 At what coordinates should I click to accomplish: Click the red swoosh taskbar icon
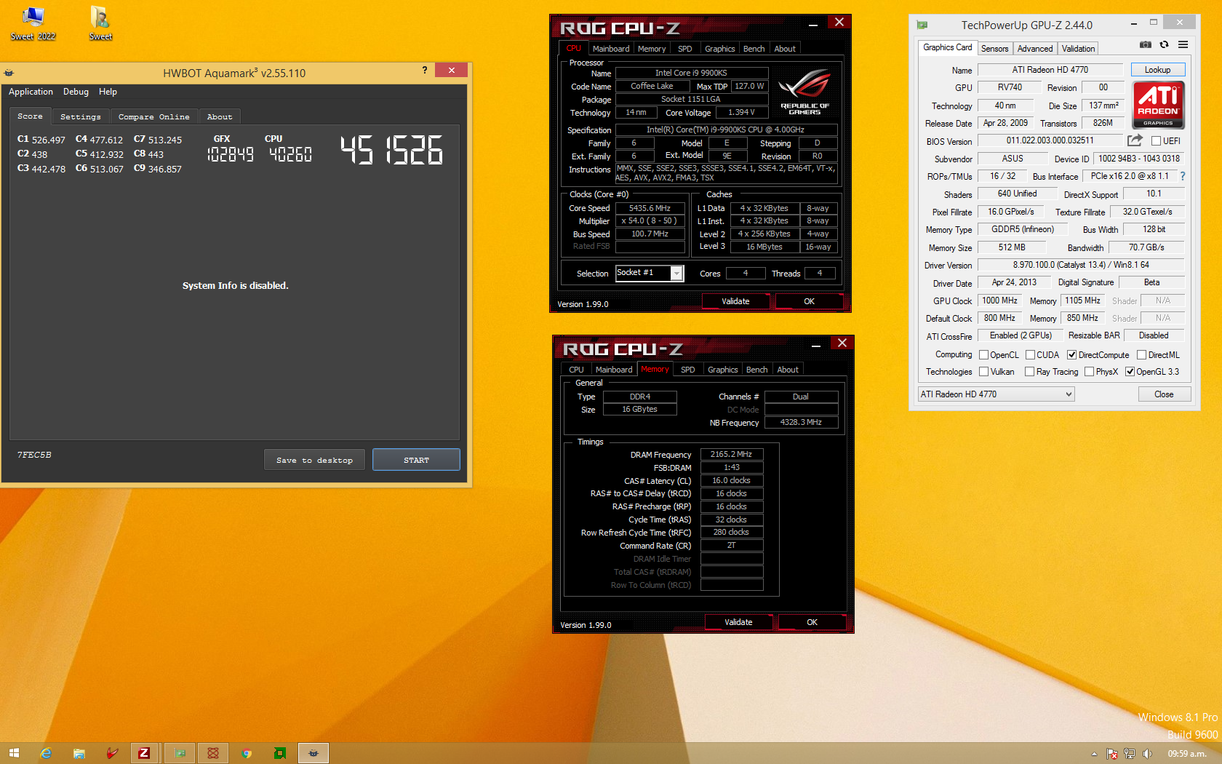point(112,753)
